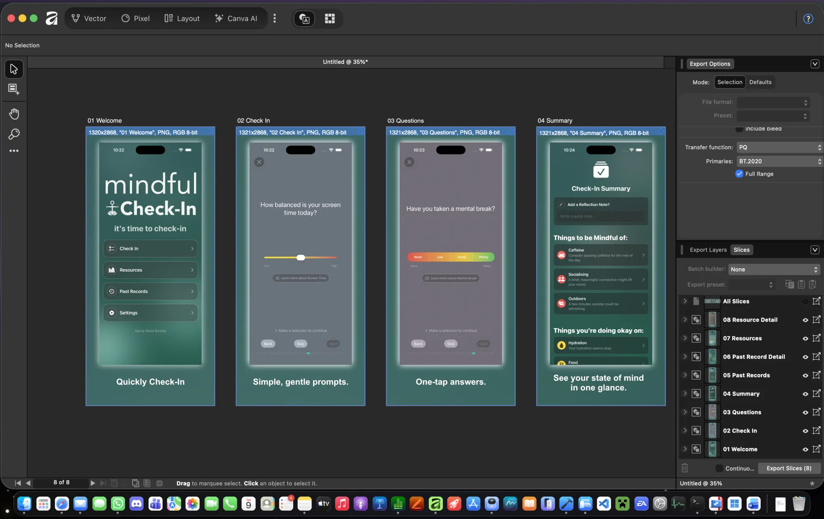The width and height of the screenshot is (824, 519).
Task: Switch to the Export studio icon
Action: tap(304, 19)
